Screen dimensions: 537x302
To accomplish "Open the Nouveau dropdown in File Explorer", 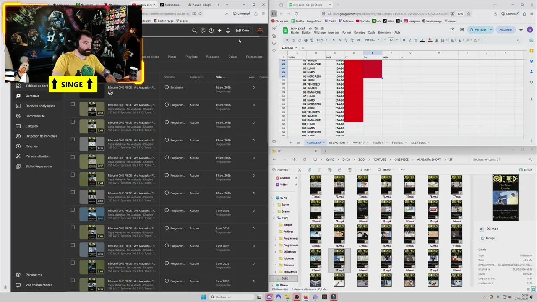I will [282, 170].
